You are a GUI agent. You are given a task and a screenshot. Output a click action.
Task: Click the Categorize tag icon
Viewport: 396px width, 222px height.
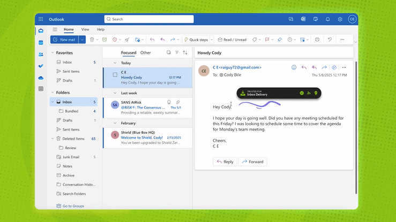pos(255,40)
